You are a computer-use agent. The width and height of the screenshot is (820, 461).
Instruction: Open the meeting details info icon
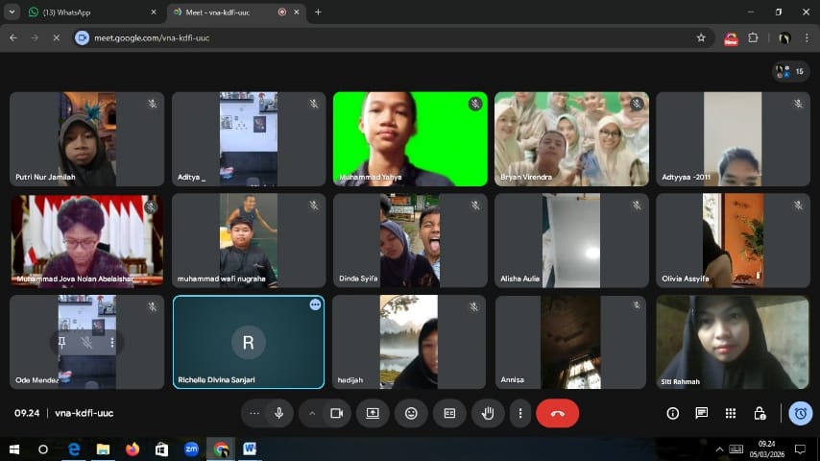pos(672,413)
